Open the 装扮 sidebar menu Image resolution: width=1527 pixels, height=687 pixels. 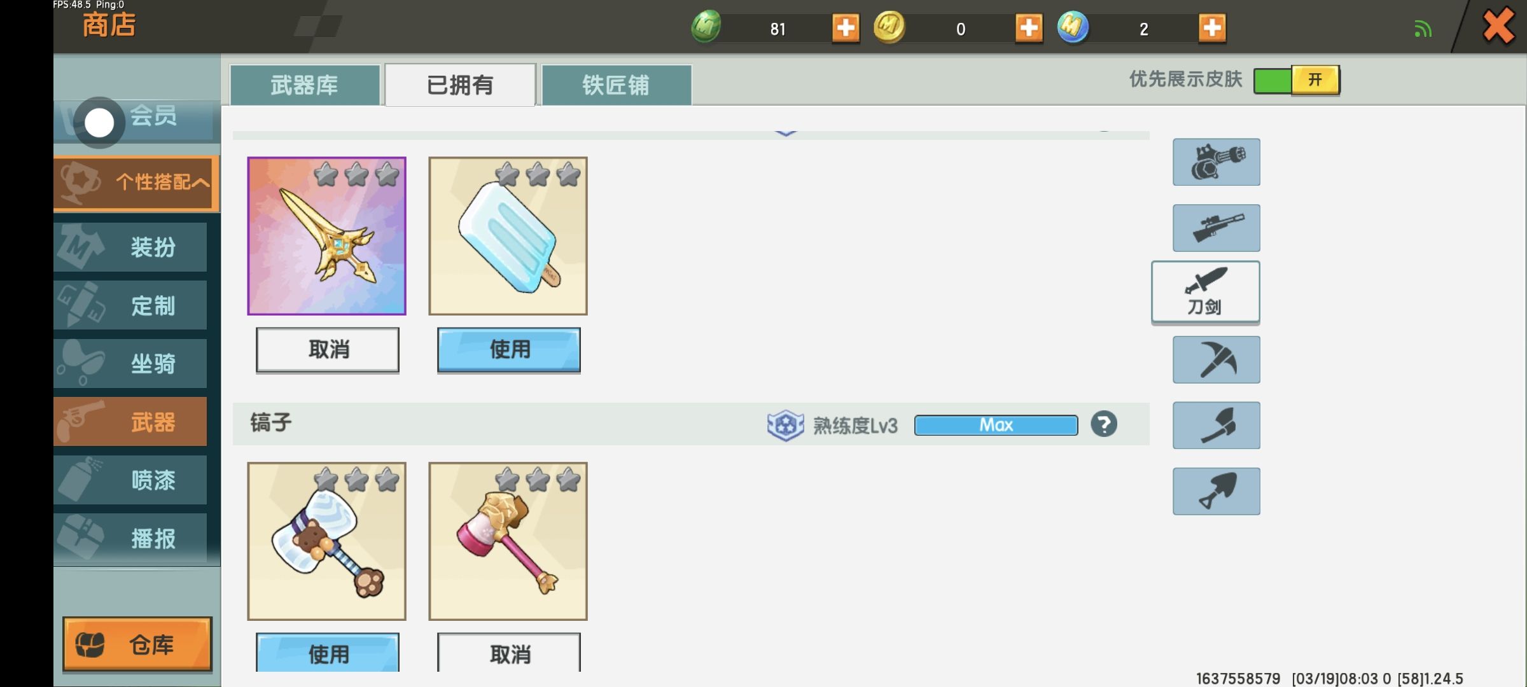(131, 247)
